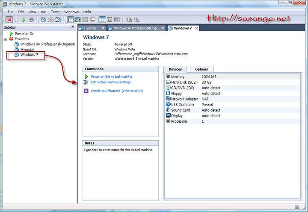Viewport: 308px width, 212px height.
Task: Open the Snapshot Manager toolbar icon
Action: [x=58, y=20]
